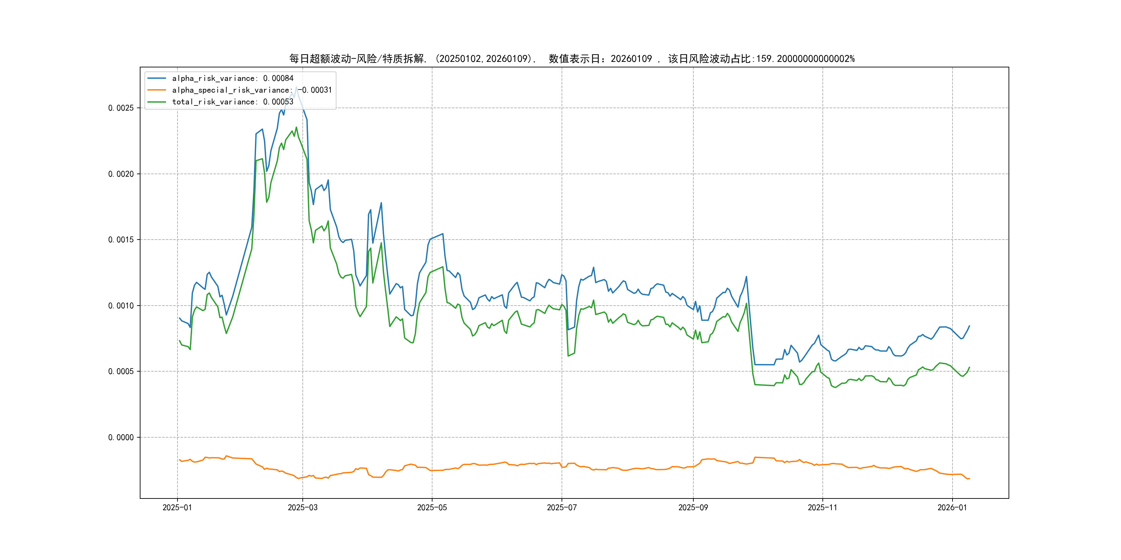
Task: Click the orange alpha_special_risk_variance legend line
Action: click(x=157, y=90)
